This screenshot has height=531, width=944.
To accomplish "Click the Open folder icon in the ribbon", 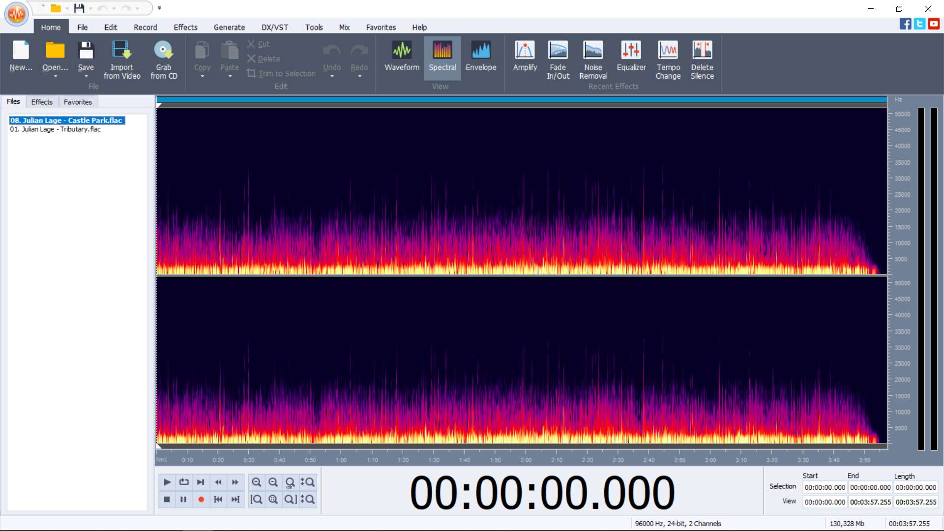I will pyautogui.click(x=55, y=50).
